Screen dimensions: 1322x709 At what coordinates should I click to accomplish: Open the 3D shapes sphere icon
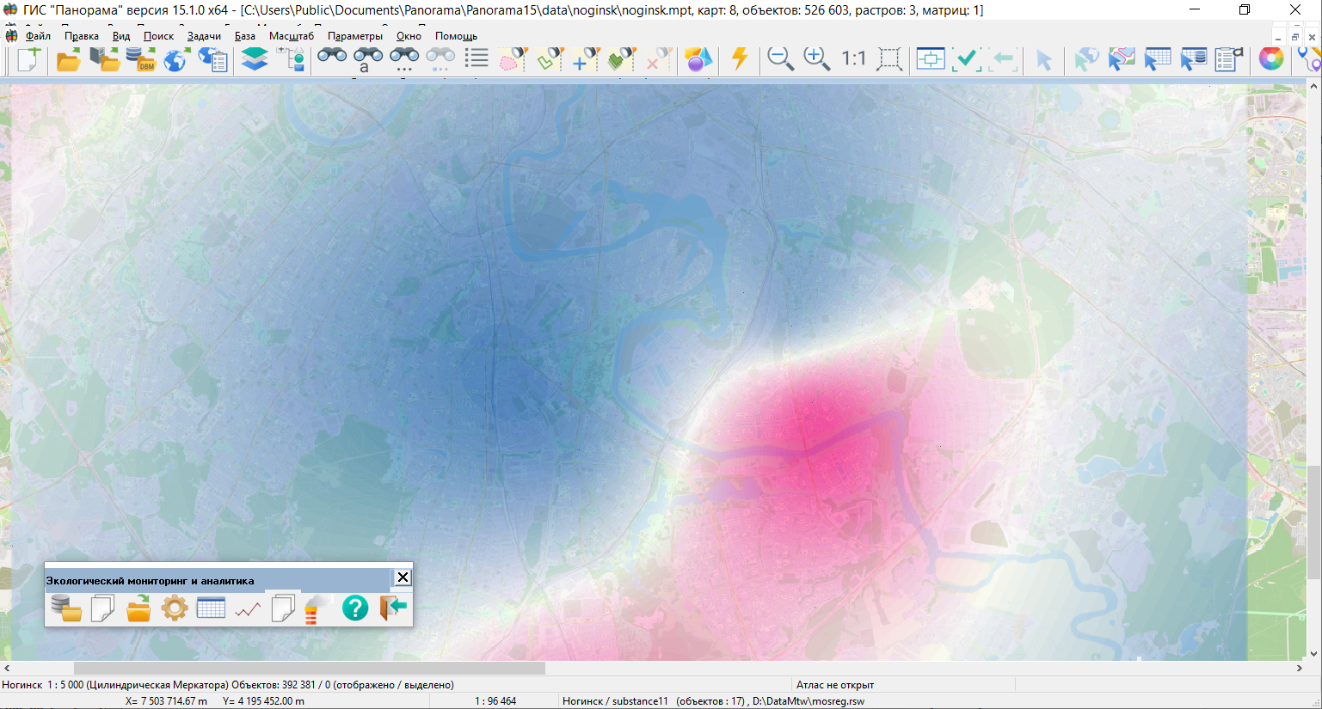click(698, 59)
